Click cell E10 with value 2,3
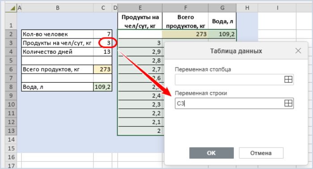 (x=140, y=104)
